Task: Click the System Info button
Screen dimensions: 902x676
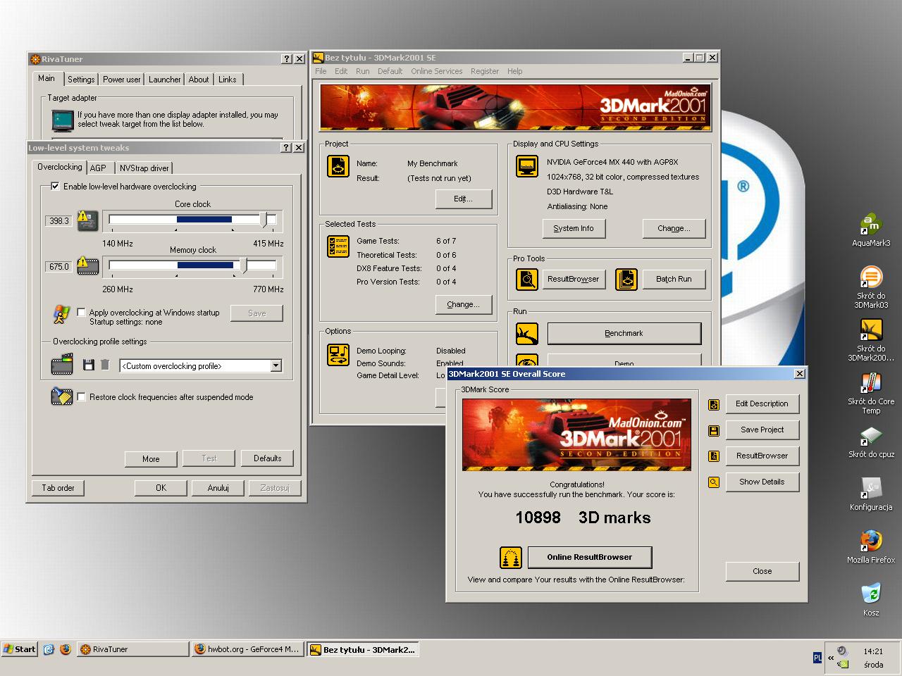Action: pyautogui.click(x=573, y=228)
